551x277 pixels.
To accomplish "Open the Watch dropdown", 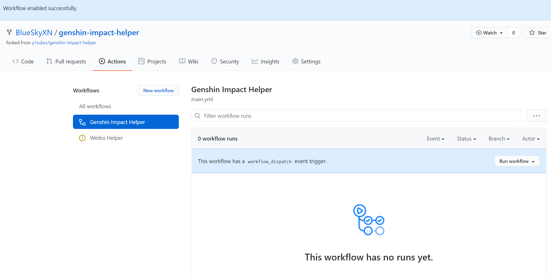I will tap(489, 33).
